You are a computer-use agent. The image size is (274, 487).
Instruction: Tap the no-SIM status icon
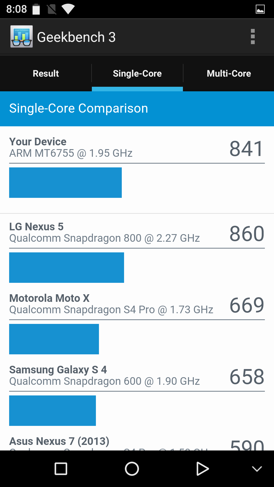click(x=52, y=9)
